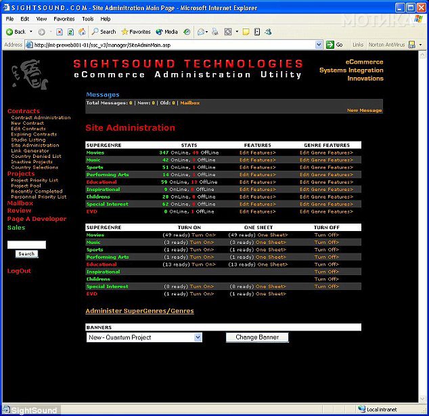Click the New Message link

[364, 110]
